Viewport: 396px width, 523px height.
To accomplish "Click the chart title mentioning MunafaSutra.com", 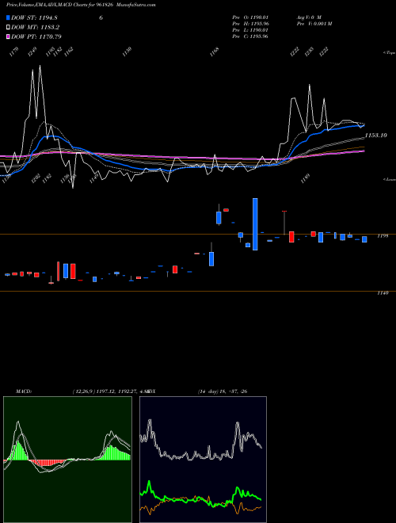I will 81,5.
